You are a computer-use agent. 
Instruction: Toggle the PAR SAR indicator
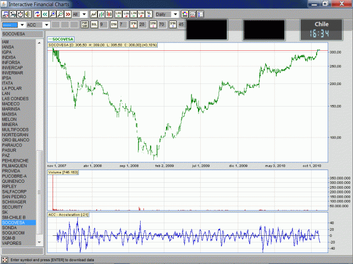85,24
